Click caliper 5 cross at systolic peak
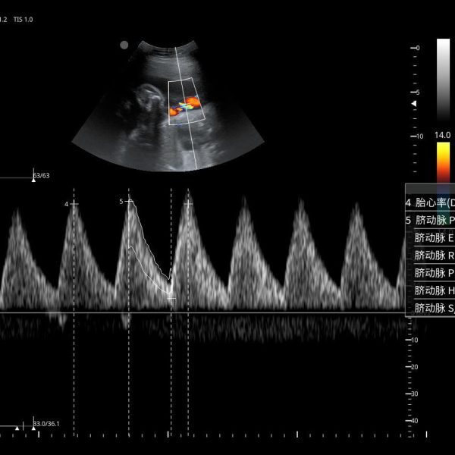The image size is (455, 455). pos(129,201)
